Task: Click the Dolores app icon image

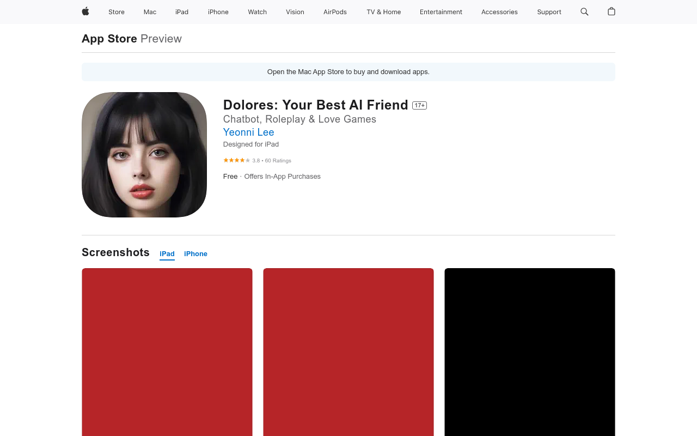Action: tap(144, 155)
